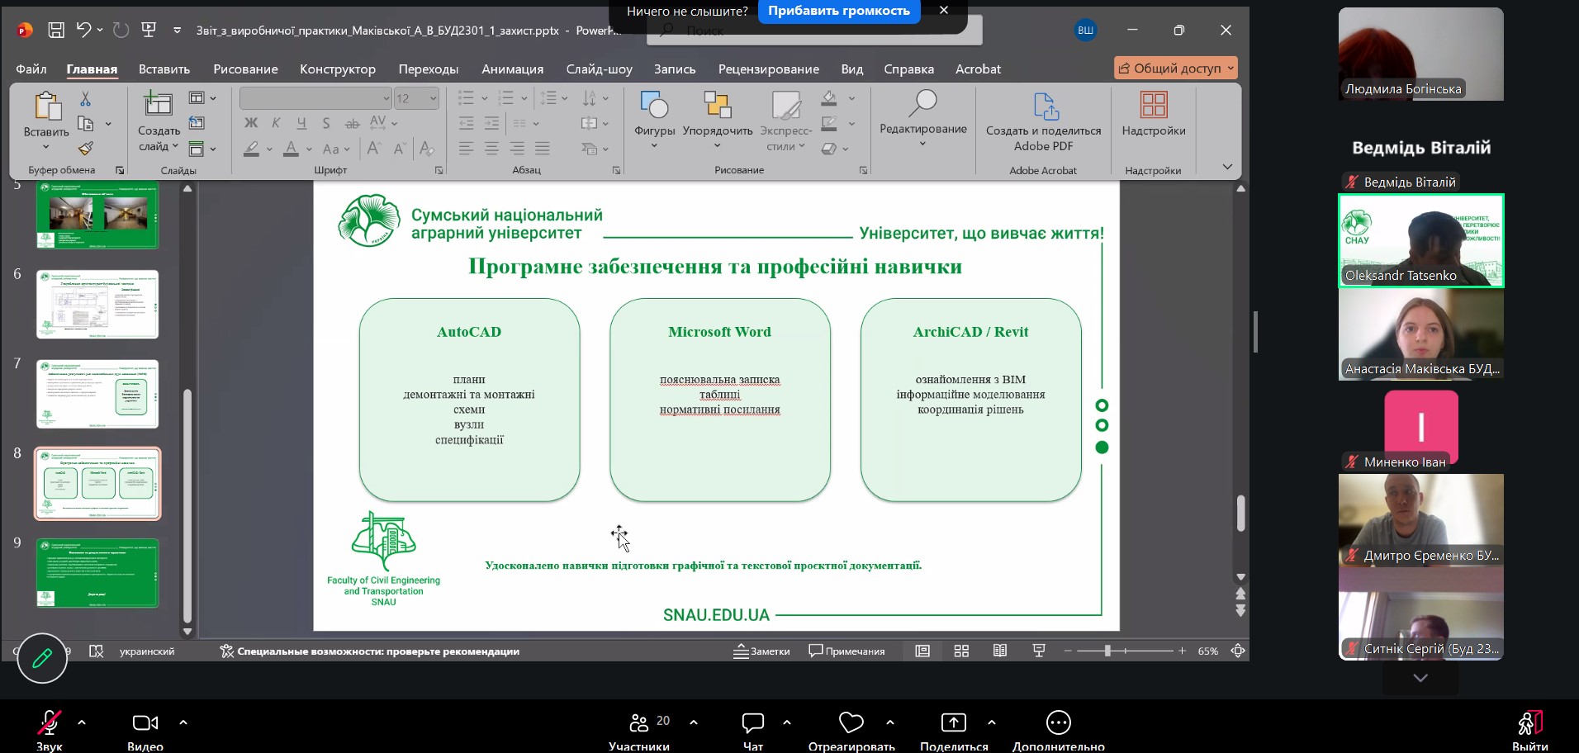Image resolution: width=1579 pixels, height=753 pixels.
Task: Toggle Comments (Примечания) pane
Action: (846, 651)
